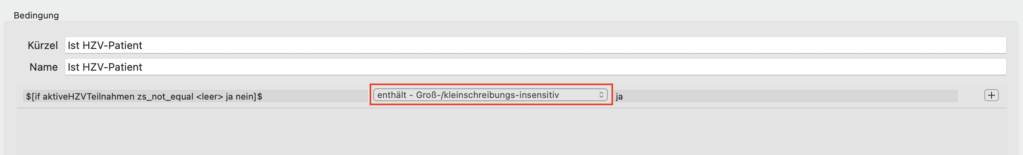This screenshot has width=1023, height=155.
Task: Click the Name label
Action: [x=44, y=67]
